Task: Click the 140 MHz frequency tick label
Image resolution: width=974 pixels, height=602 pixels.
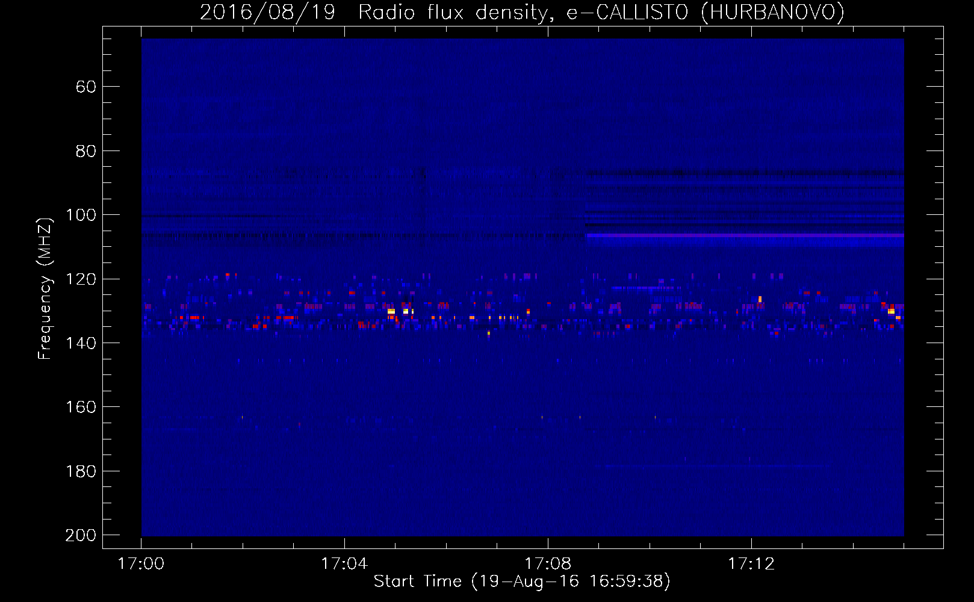Action: point(81,343)
